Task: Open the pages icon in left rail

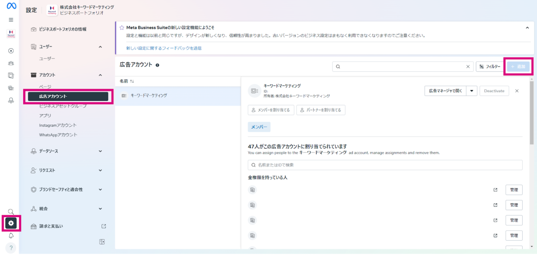Action: tap(11, 75)
